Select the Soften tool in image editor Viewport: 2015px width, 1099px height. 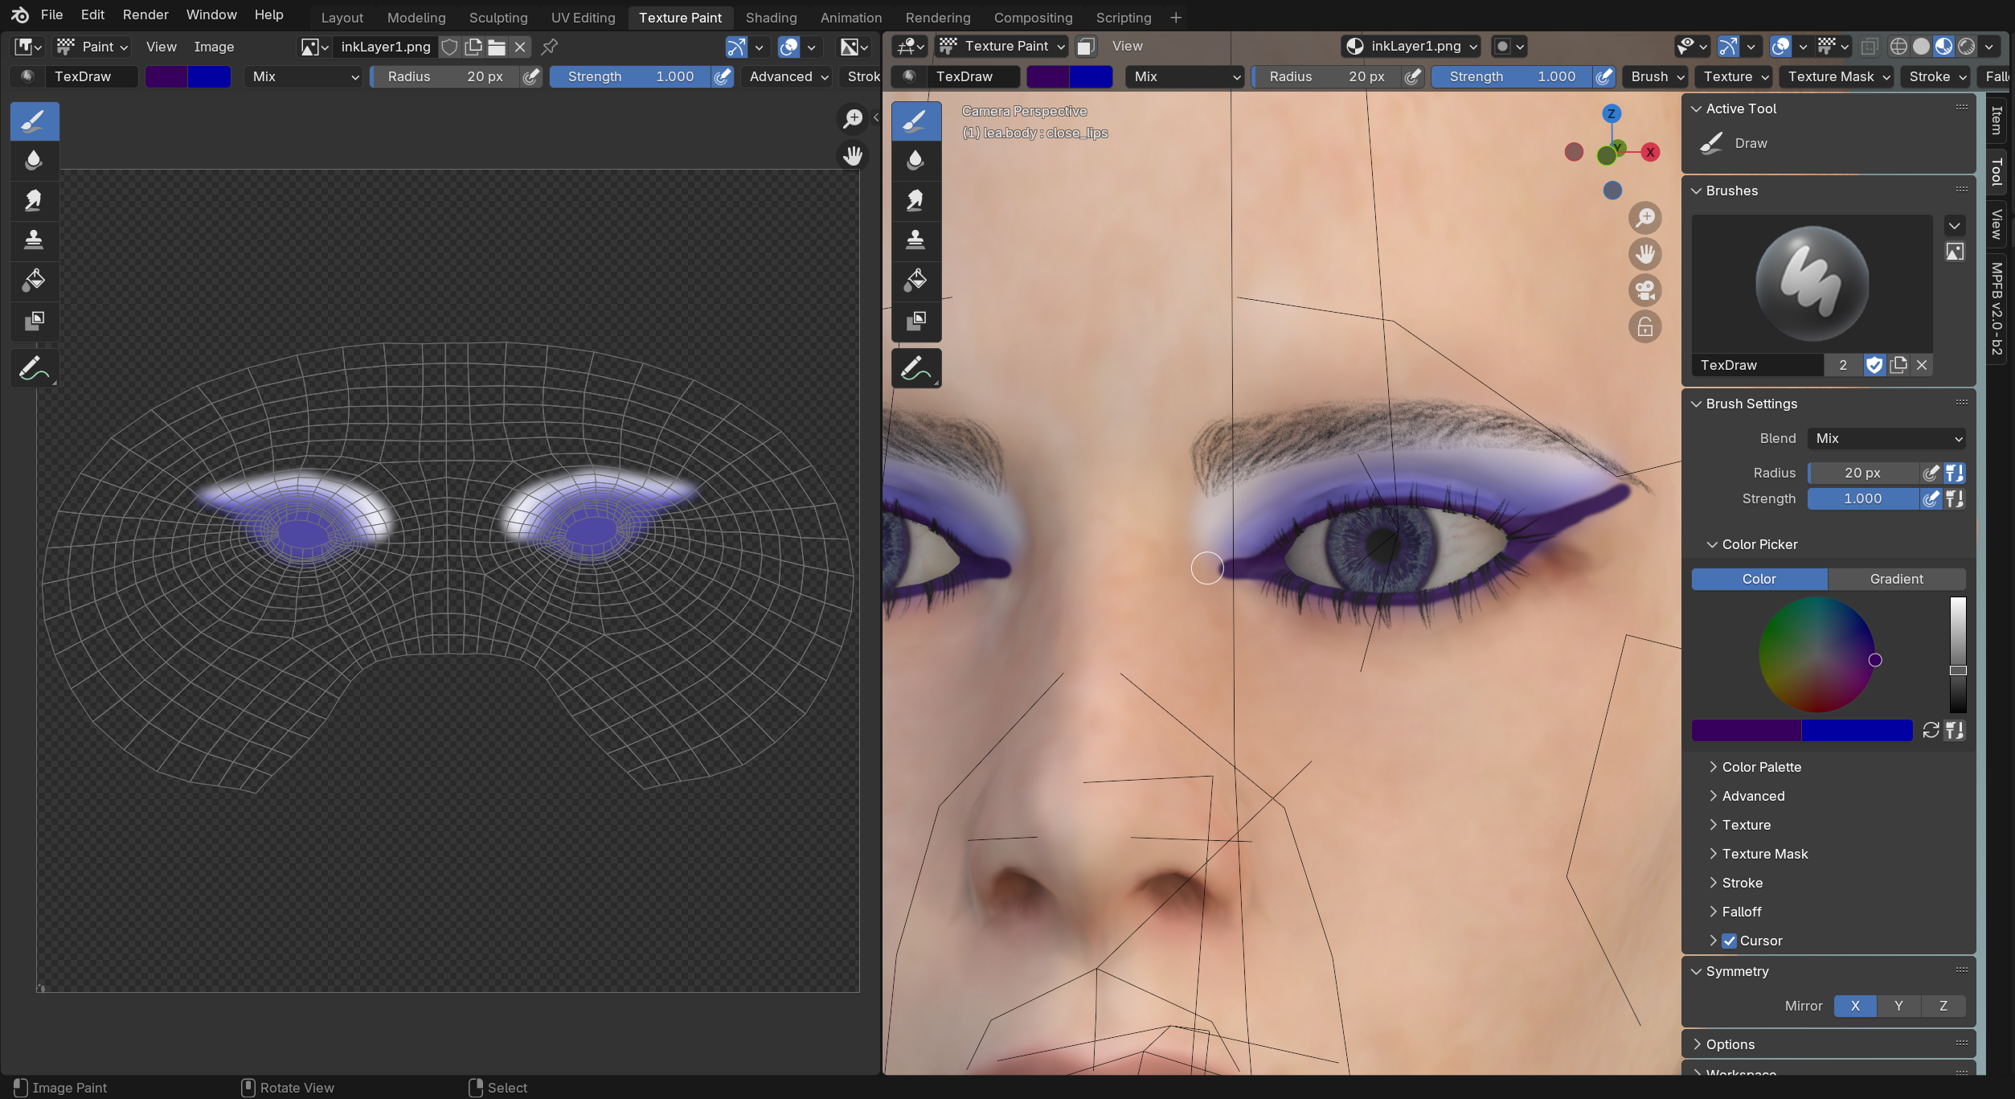[x=34, y=160]
